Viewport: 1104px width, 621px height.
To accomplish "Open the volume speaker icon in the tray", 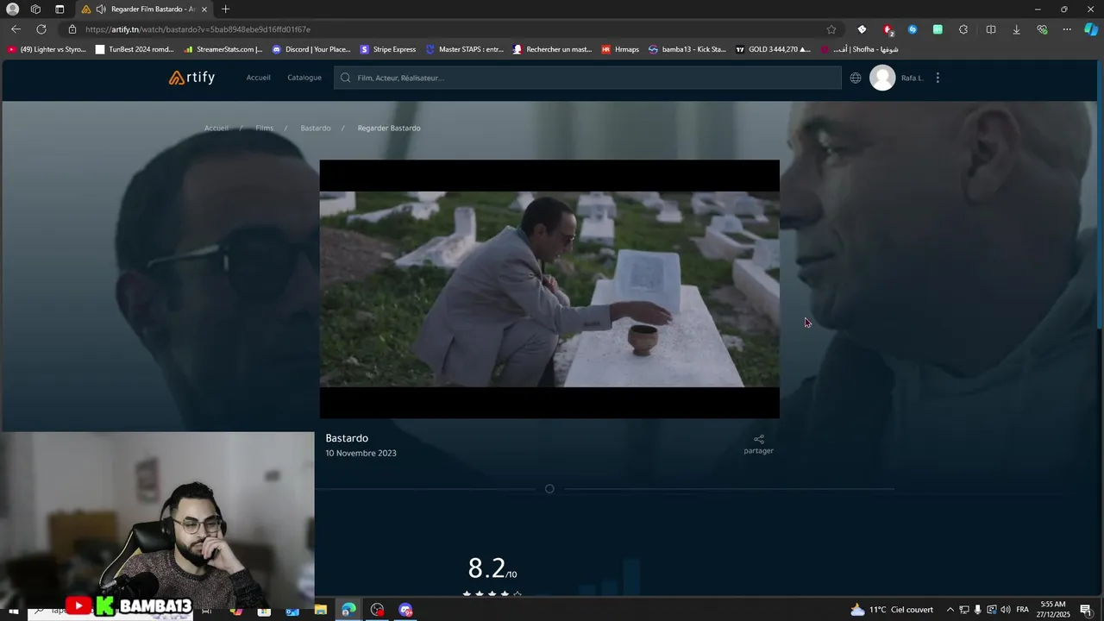I will 1006,610.
